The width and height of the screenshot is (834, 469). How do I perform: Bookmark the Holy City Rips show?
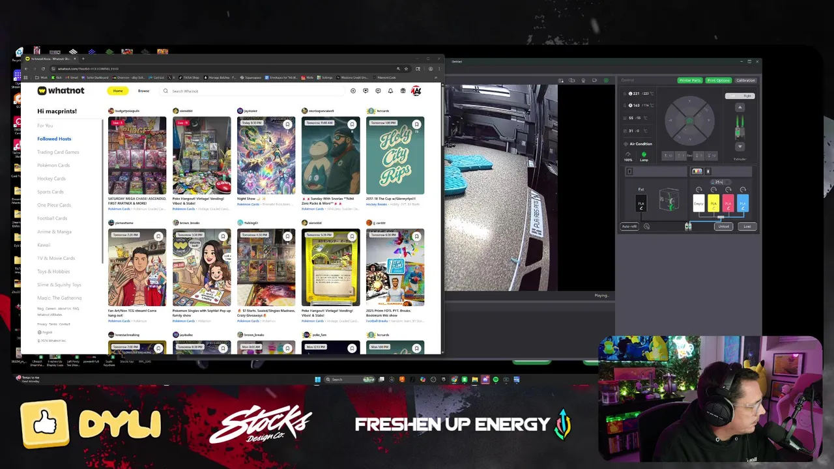point(416,124)
